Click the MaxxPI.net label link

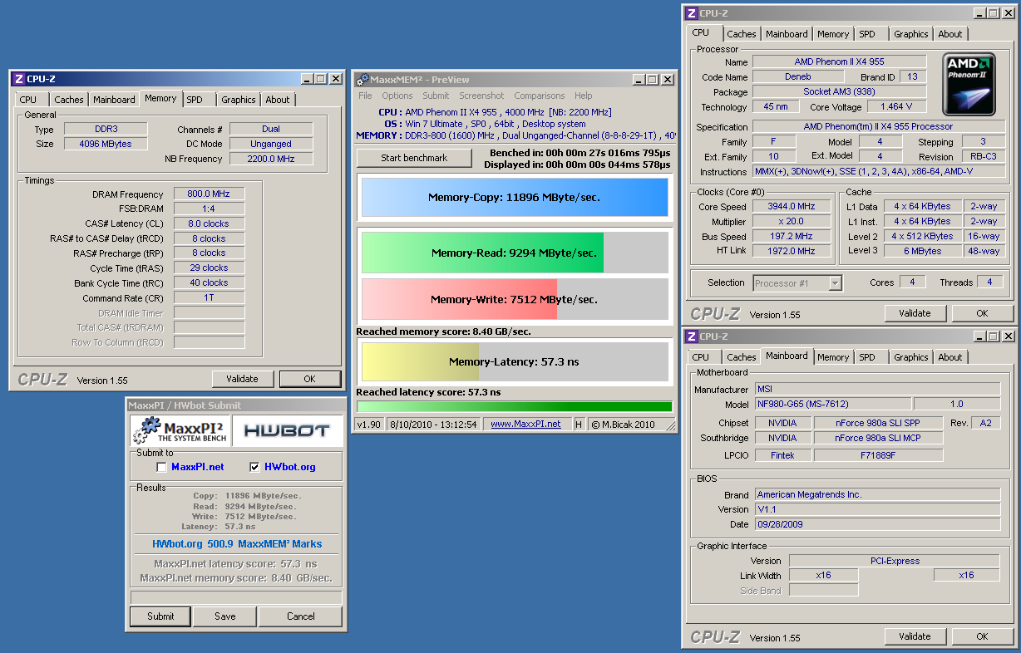tap(198, 467)
